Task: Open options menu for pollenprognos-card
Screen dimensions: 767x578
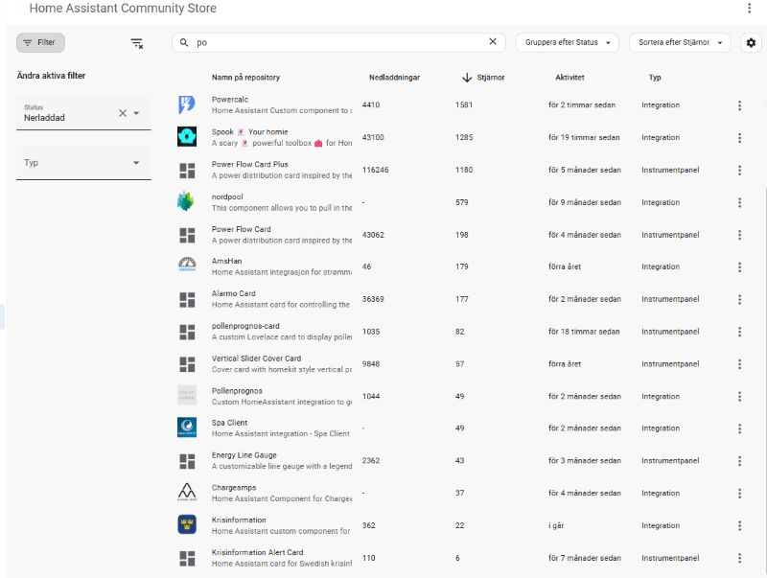Action: point(739,332)
